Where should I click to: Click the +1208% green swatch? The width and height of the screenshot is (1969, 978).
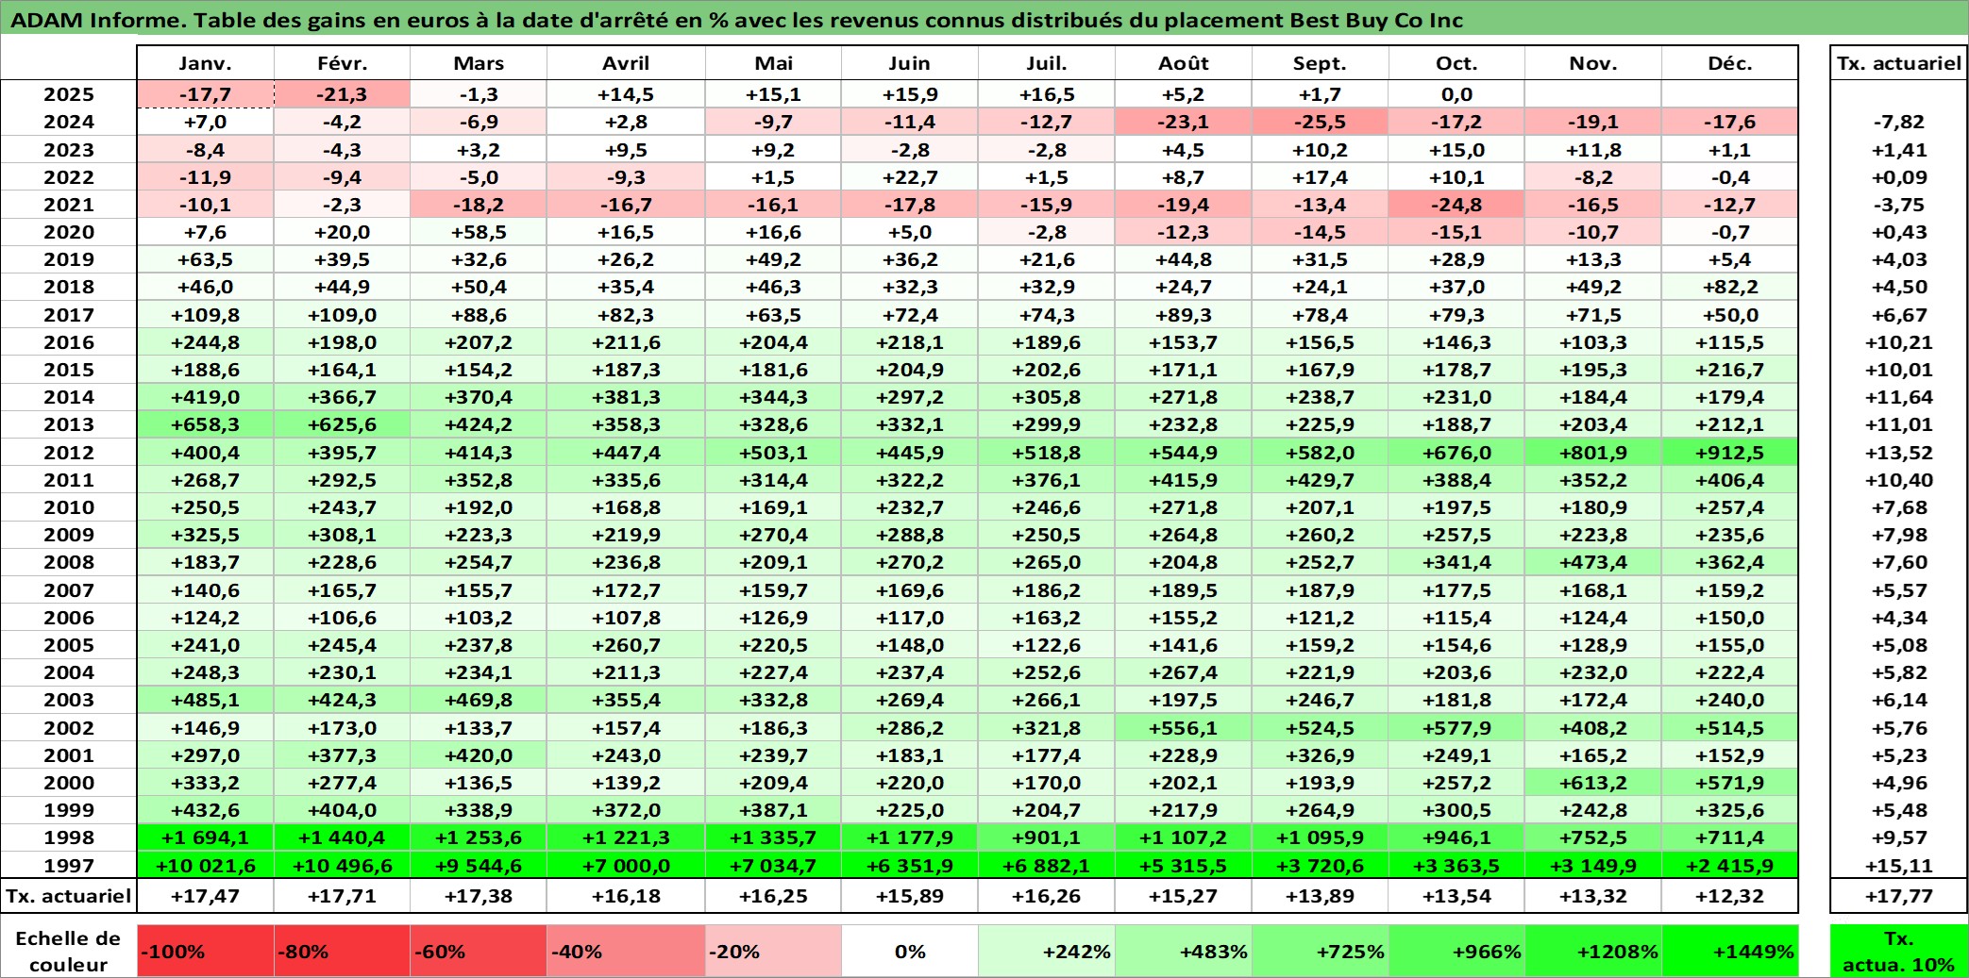[x=1593, y=951]
